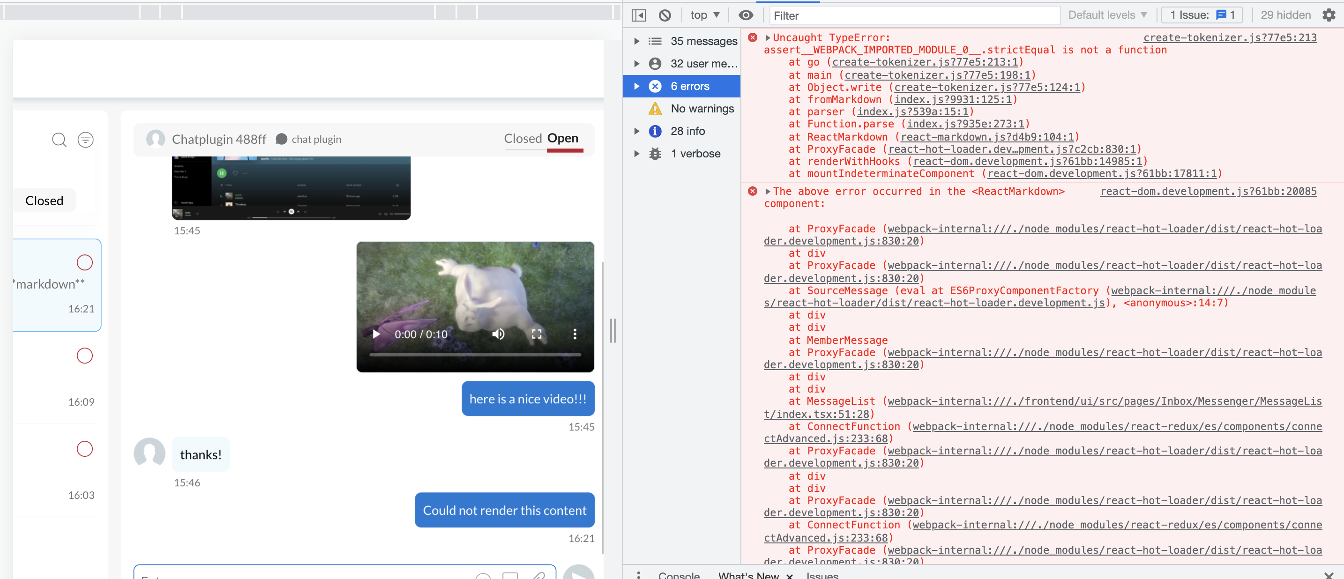
Task: Open console settings gear icon
Action: (x=1329, y=15)
